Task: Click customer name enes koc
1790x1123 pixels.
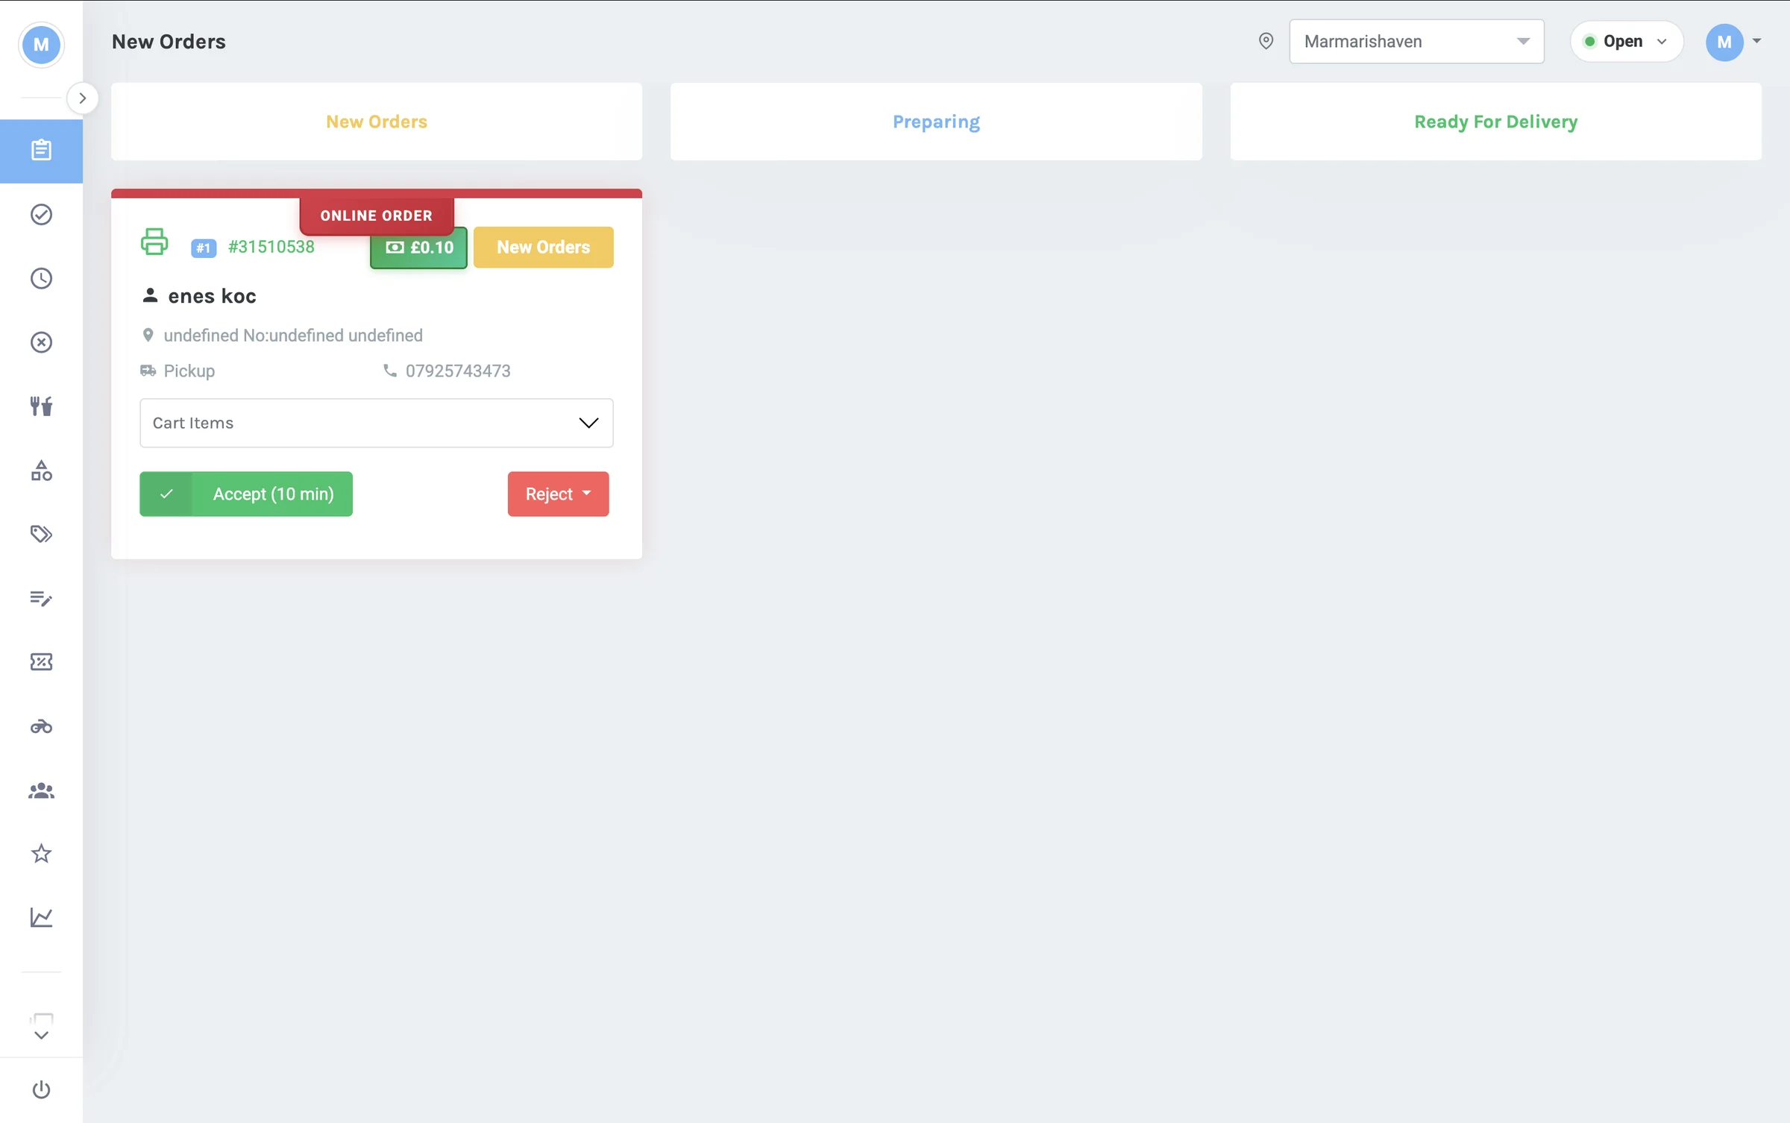Action: coord(213,296)
